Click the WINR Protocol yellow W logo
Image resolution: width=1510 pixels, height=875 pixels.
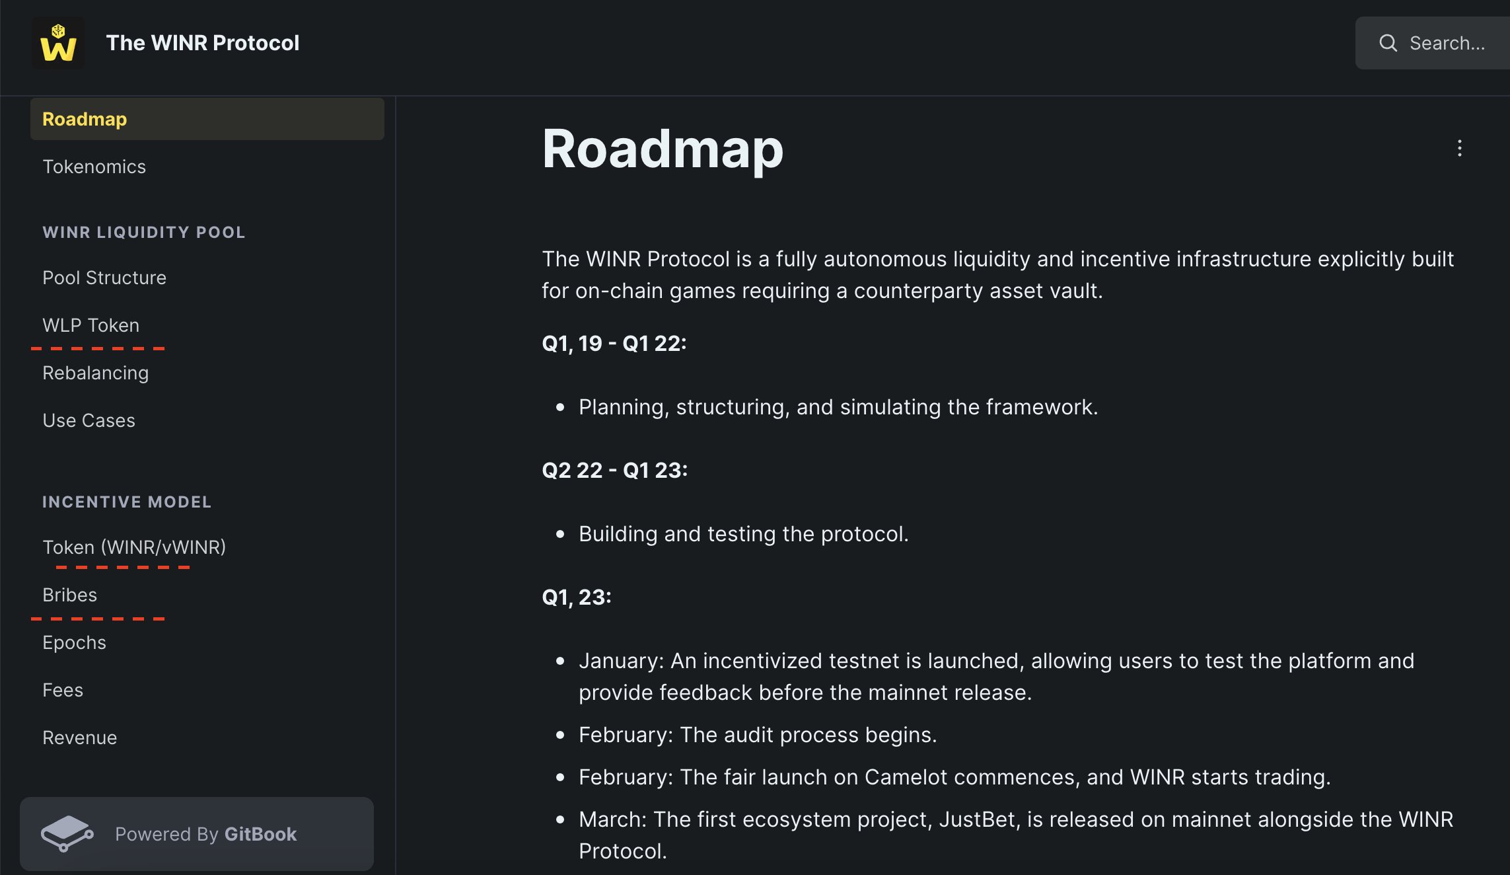point(58,43)
